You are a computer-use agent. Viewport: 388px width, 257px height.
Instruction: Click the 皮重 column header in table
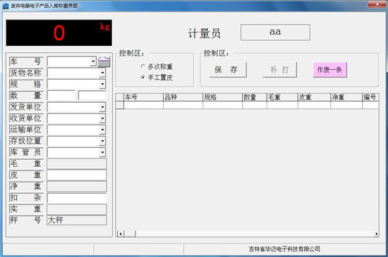pyautogui.click(x=314, y=97)
